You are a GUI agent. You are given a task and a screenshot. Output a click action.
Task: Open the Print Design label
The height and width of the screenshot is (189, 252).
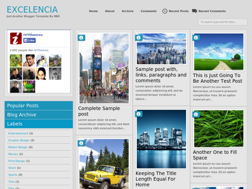tap(16, 161)
